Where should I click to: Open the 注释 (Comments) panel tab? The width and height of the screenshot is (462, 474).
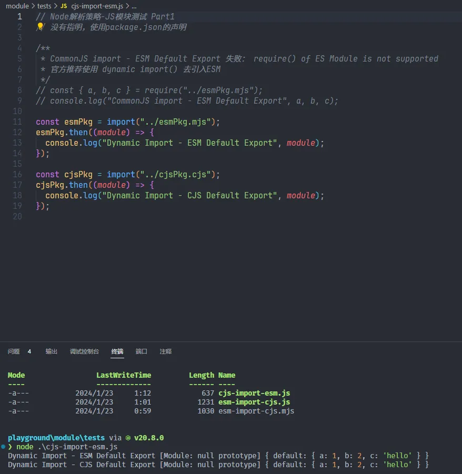point(166,351)
